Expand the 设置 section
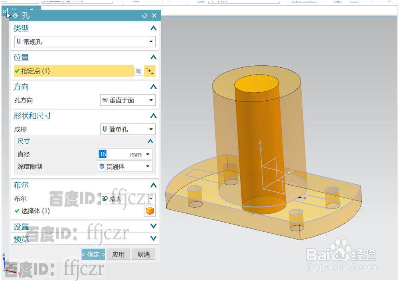 (153, 226)
